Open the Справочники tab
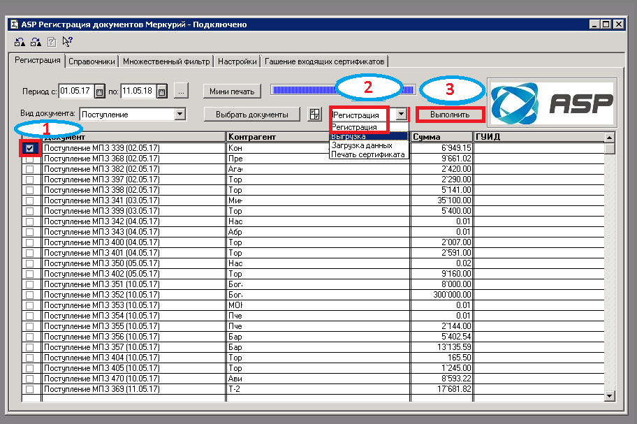 coord(91,61)
